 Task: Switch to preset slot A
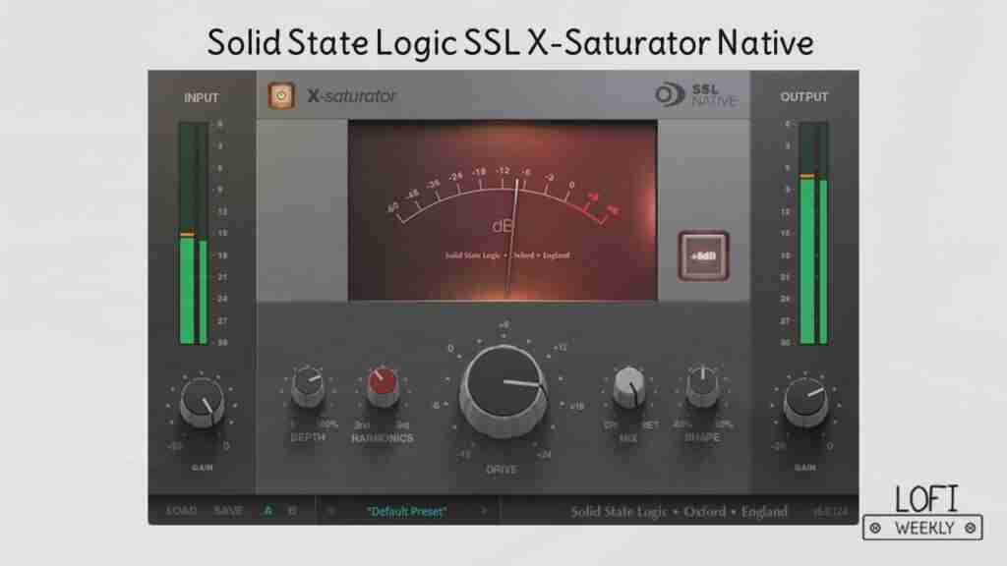tap(267, 511)
